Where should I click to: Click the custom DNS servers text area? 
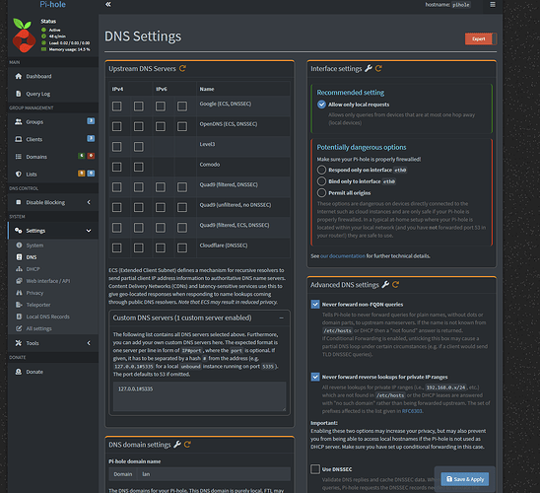(199, 396)
